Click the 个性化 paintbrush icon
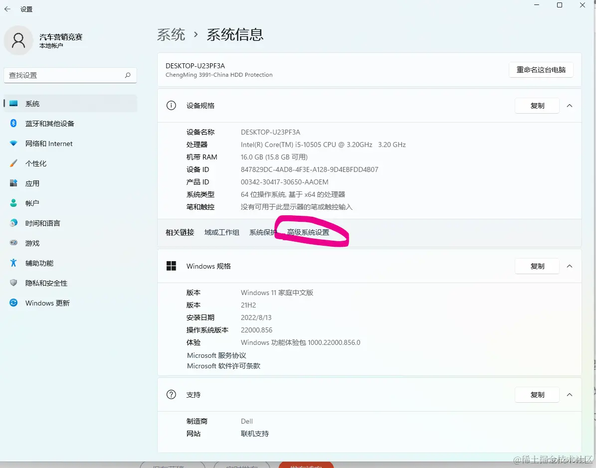This screenshot has height=468, width=596. [x=13, y=163]
